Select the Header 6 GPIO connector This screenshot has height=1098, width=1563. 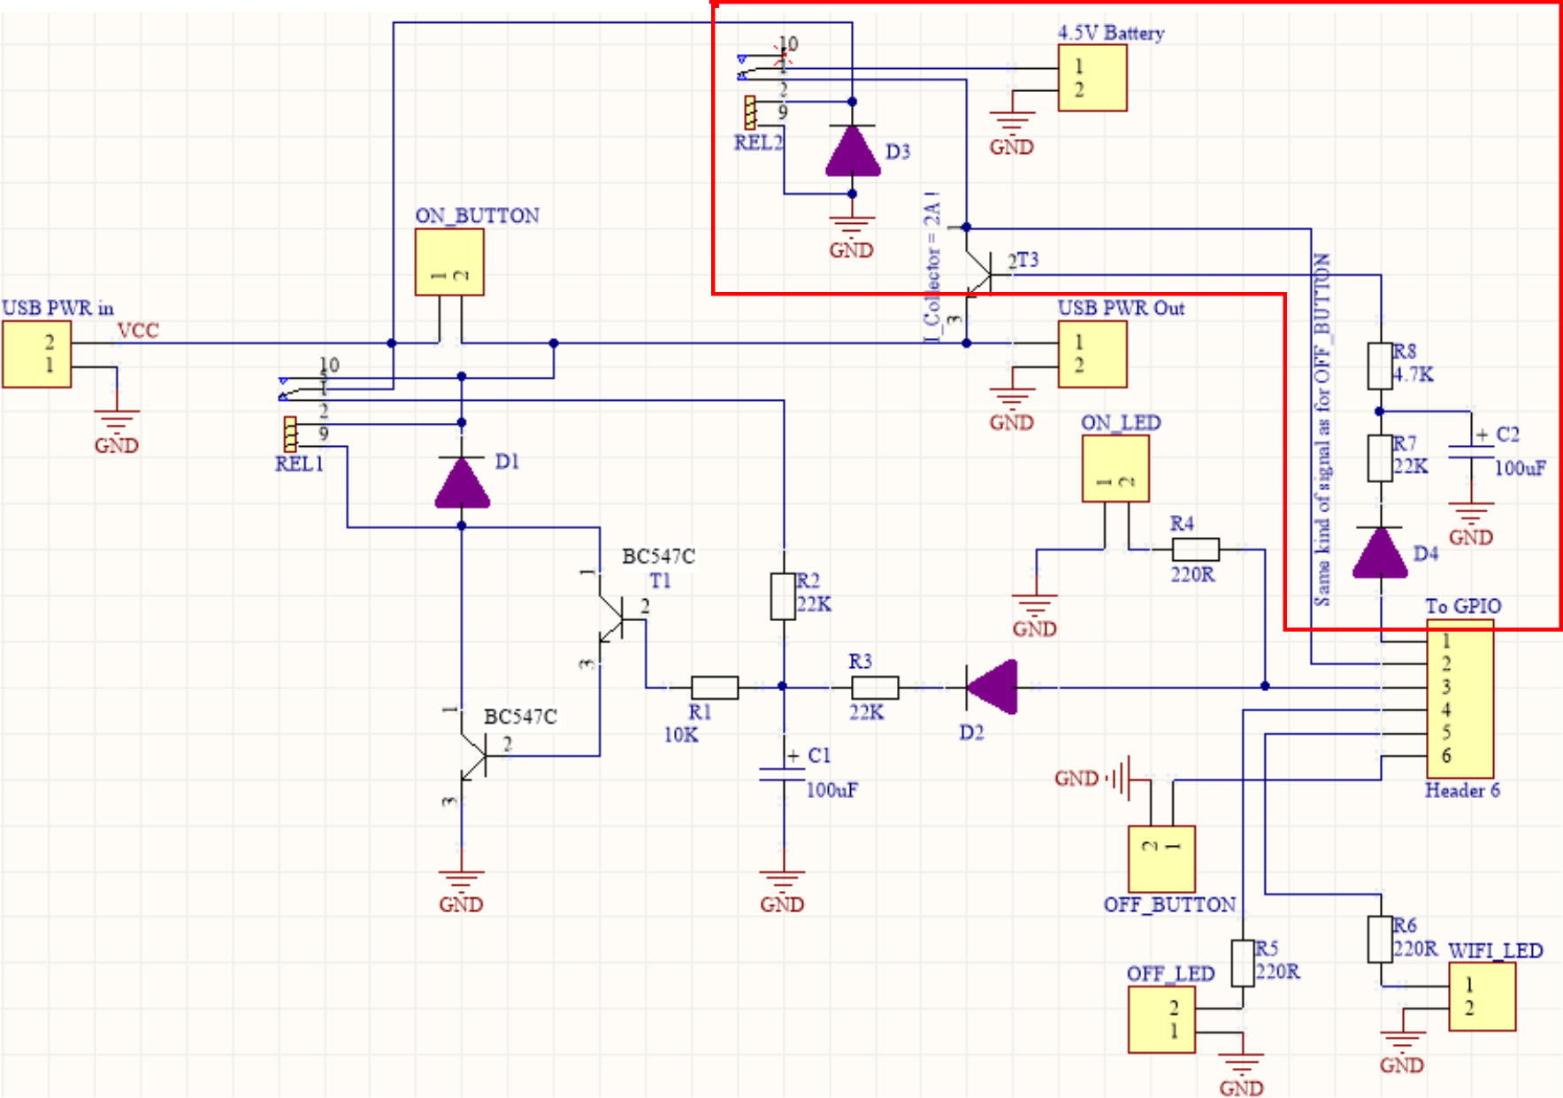[1460, 699]
